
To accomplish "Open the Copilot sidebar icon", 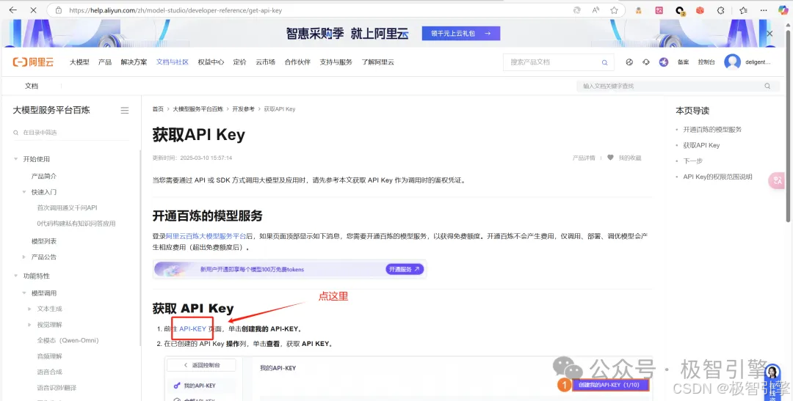I will pyautogui.click(x=783, y=10).
